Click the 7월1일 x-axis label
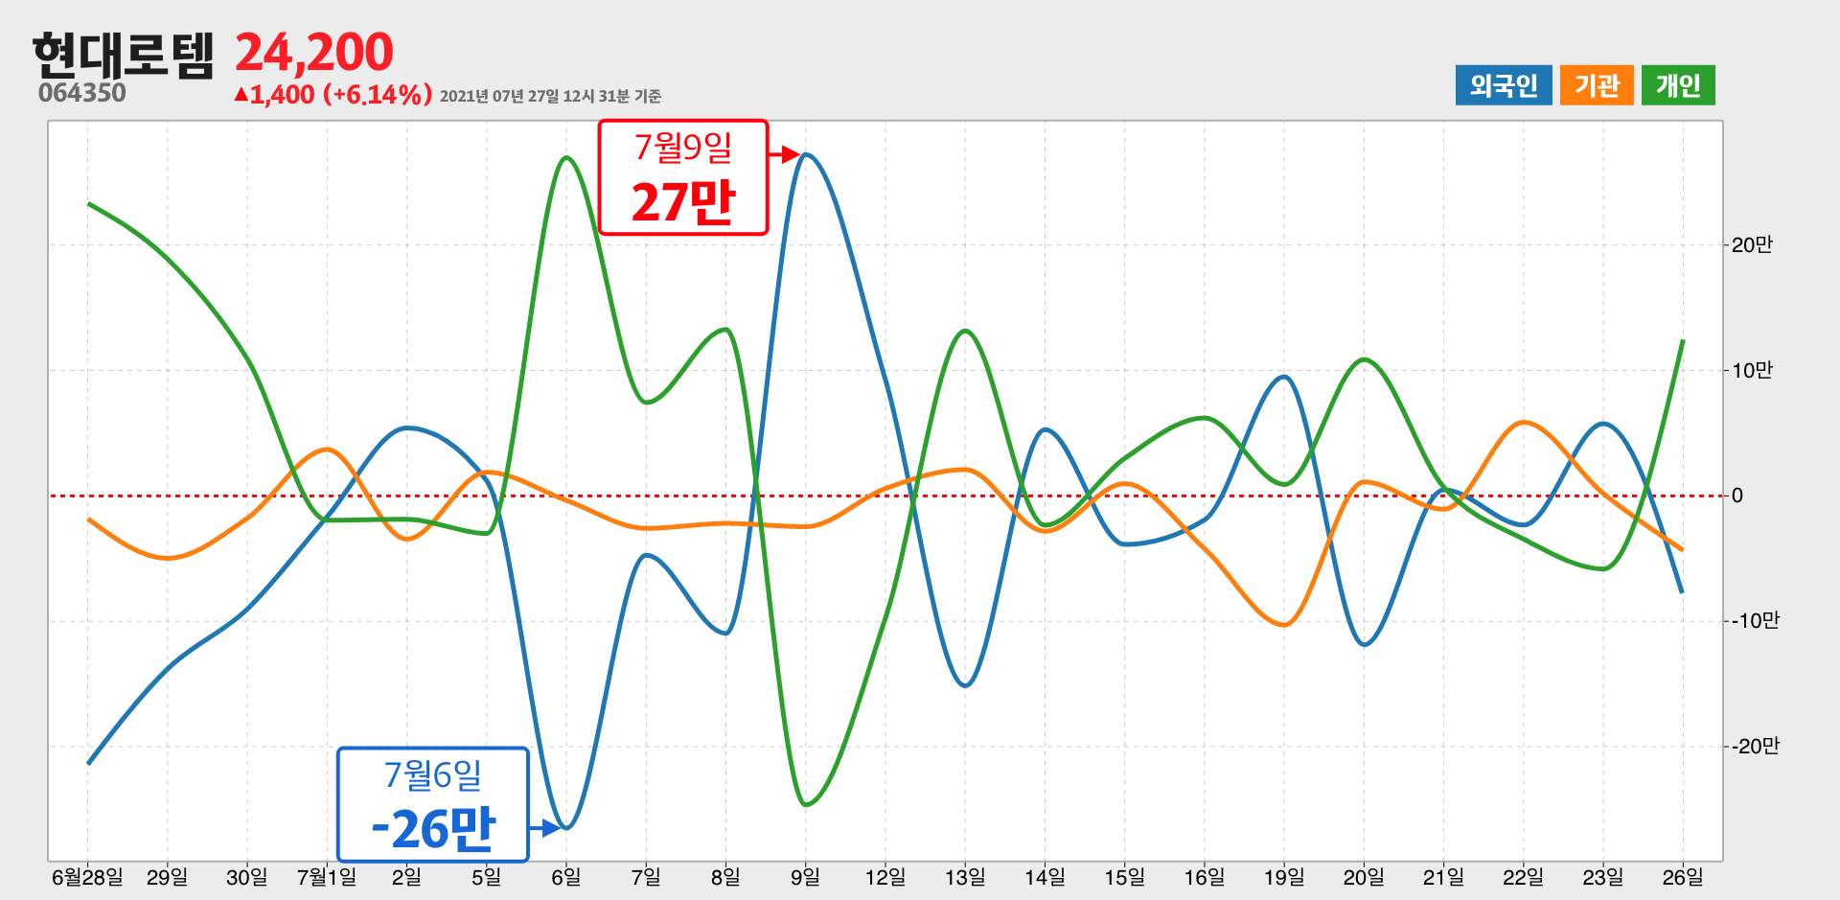The width and height of the screenshot is (1840, 900). (x=327, y=877)
